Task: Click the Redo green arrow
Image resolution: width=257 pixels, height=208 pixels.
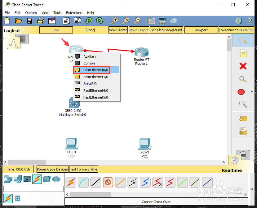Action: tap(100, 21)
